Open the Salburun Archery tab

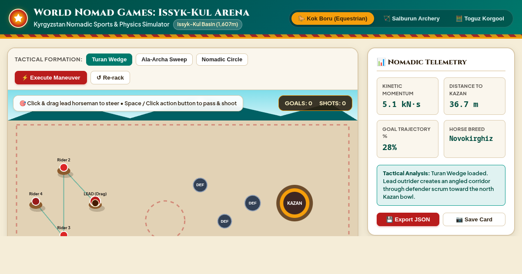click(x=412, y=18)
